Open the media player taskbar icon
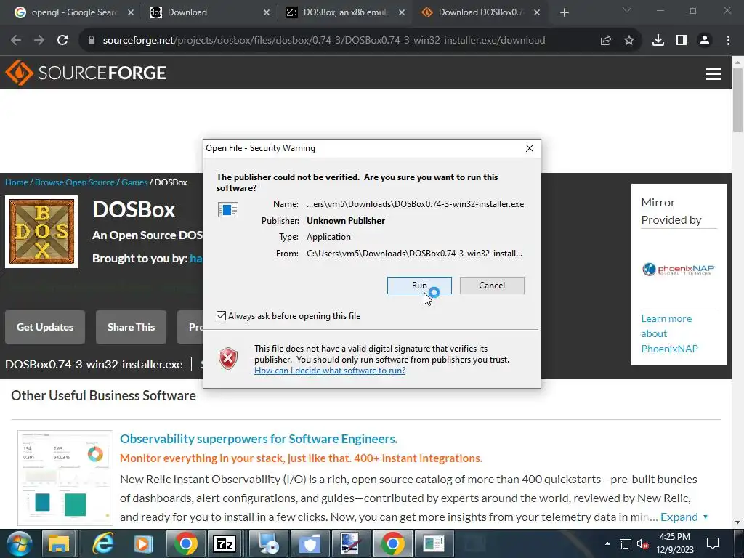The width and height of the screenshot is (744, 558). click(x=143, y=543)
